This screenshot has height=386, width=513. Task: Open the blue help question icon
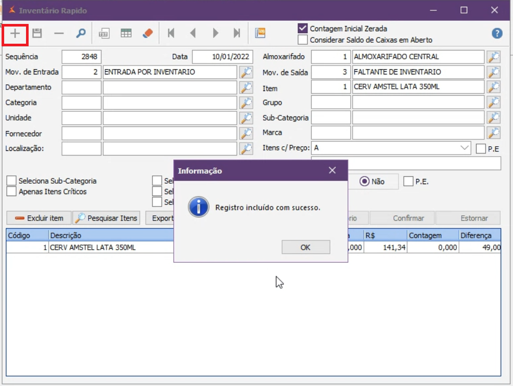click(497, 33)
